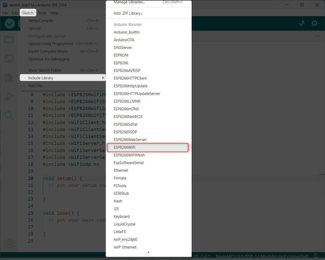The image size is (325, 260).
Task: Open the Serial Plotter
Action: (x=302, y=24)
